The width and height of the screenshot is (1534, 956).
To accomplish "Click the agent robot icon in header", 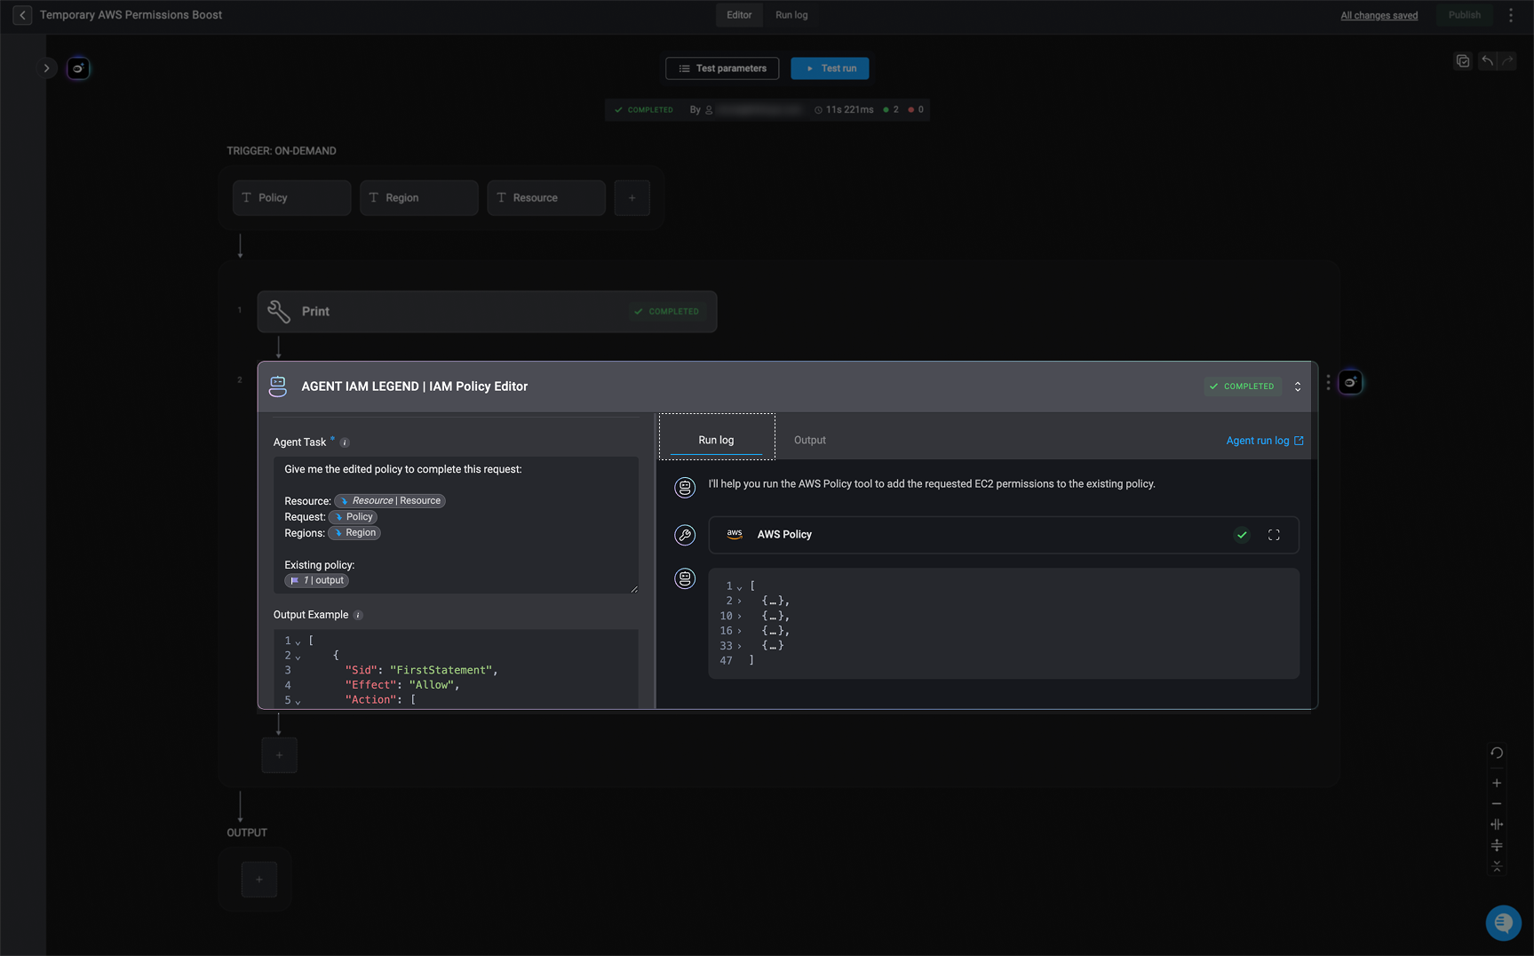I will click(x=278, y=386).
